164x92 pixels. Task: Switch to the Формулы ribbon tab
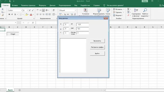pyautogui.click(x=42, y=5)
